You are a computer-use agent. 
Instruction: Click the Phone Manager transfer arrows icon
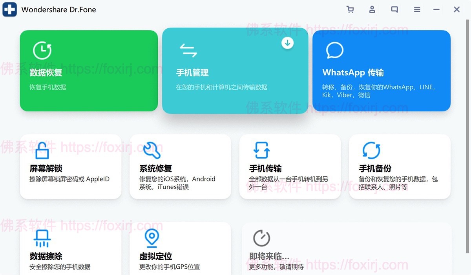point(188,51)
